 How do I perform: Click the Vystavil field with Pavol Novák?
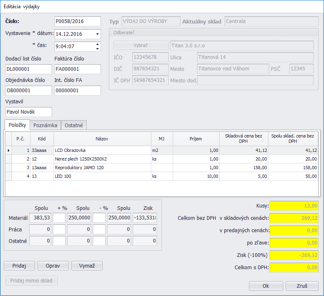pos(28,112)
